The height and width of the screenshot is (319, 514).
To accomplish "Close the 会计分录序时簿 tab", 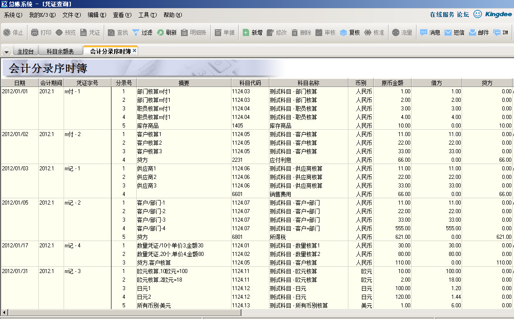I will [134, 51].
